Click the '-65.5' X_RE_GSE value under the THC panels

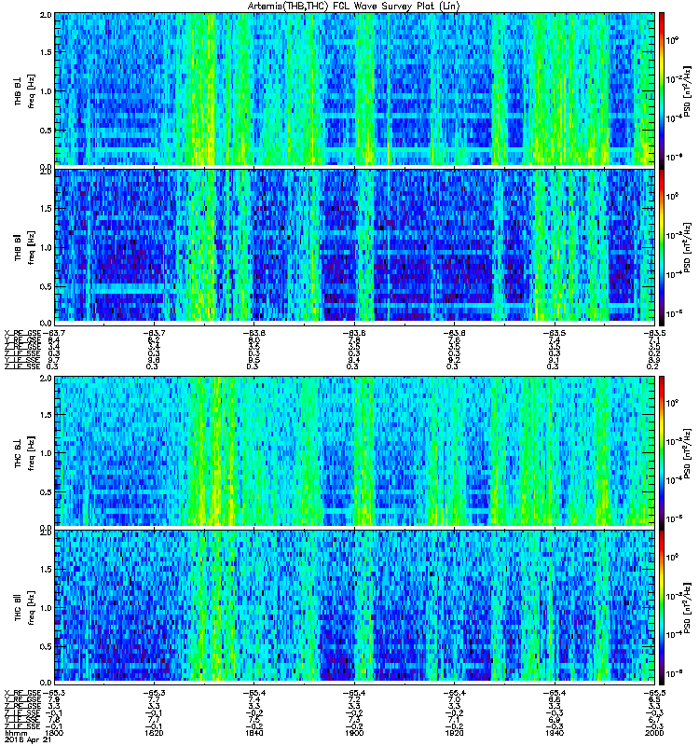tap(655, 693)
